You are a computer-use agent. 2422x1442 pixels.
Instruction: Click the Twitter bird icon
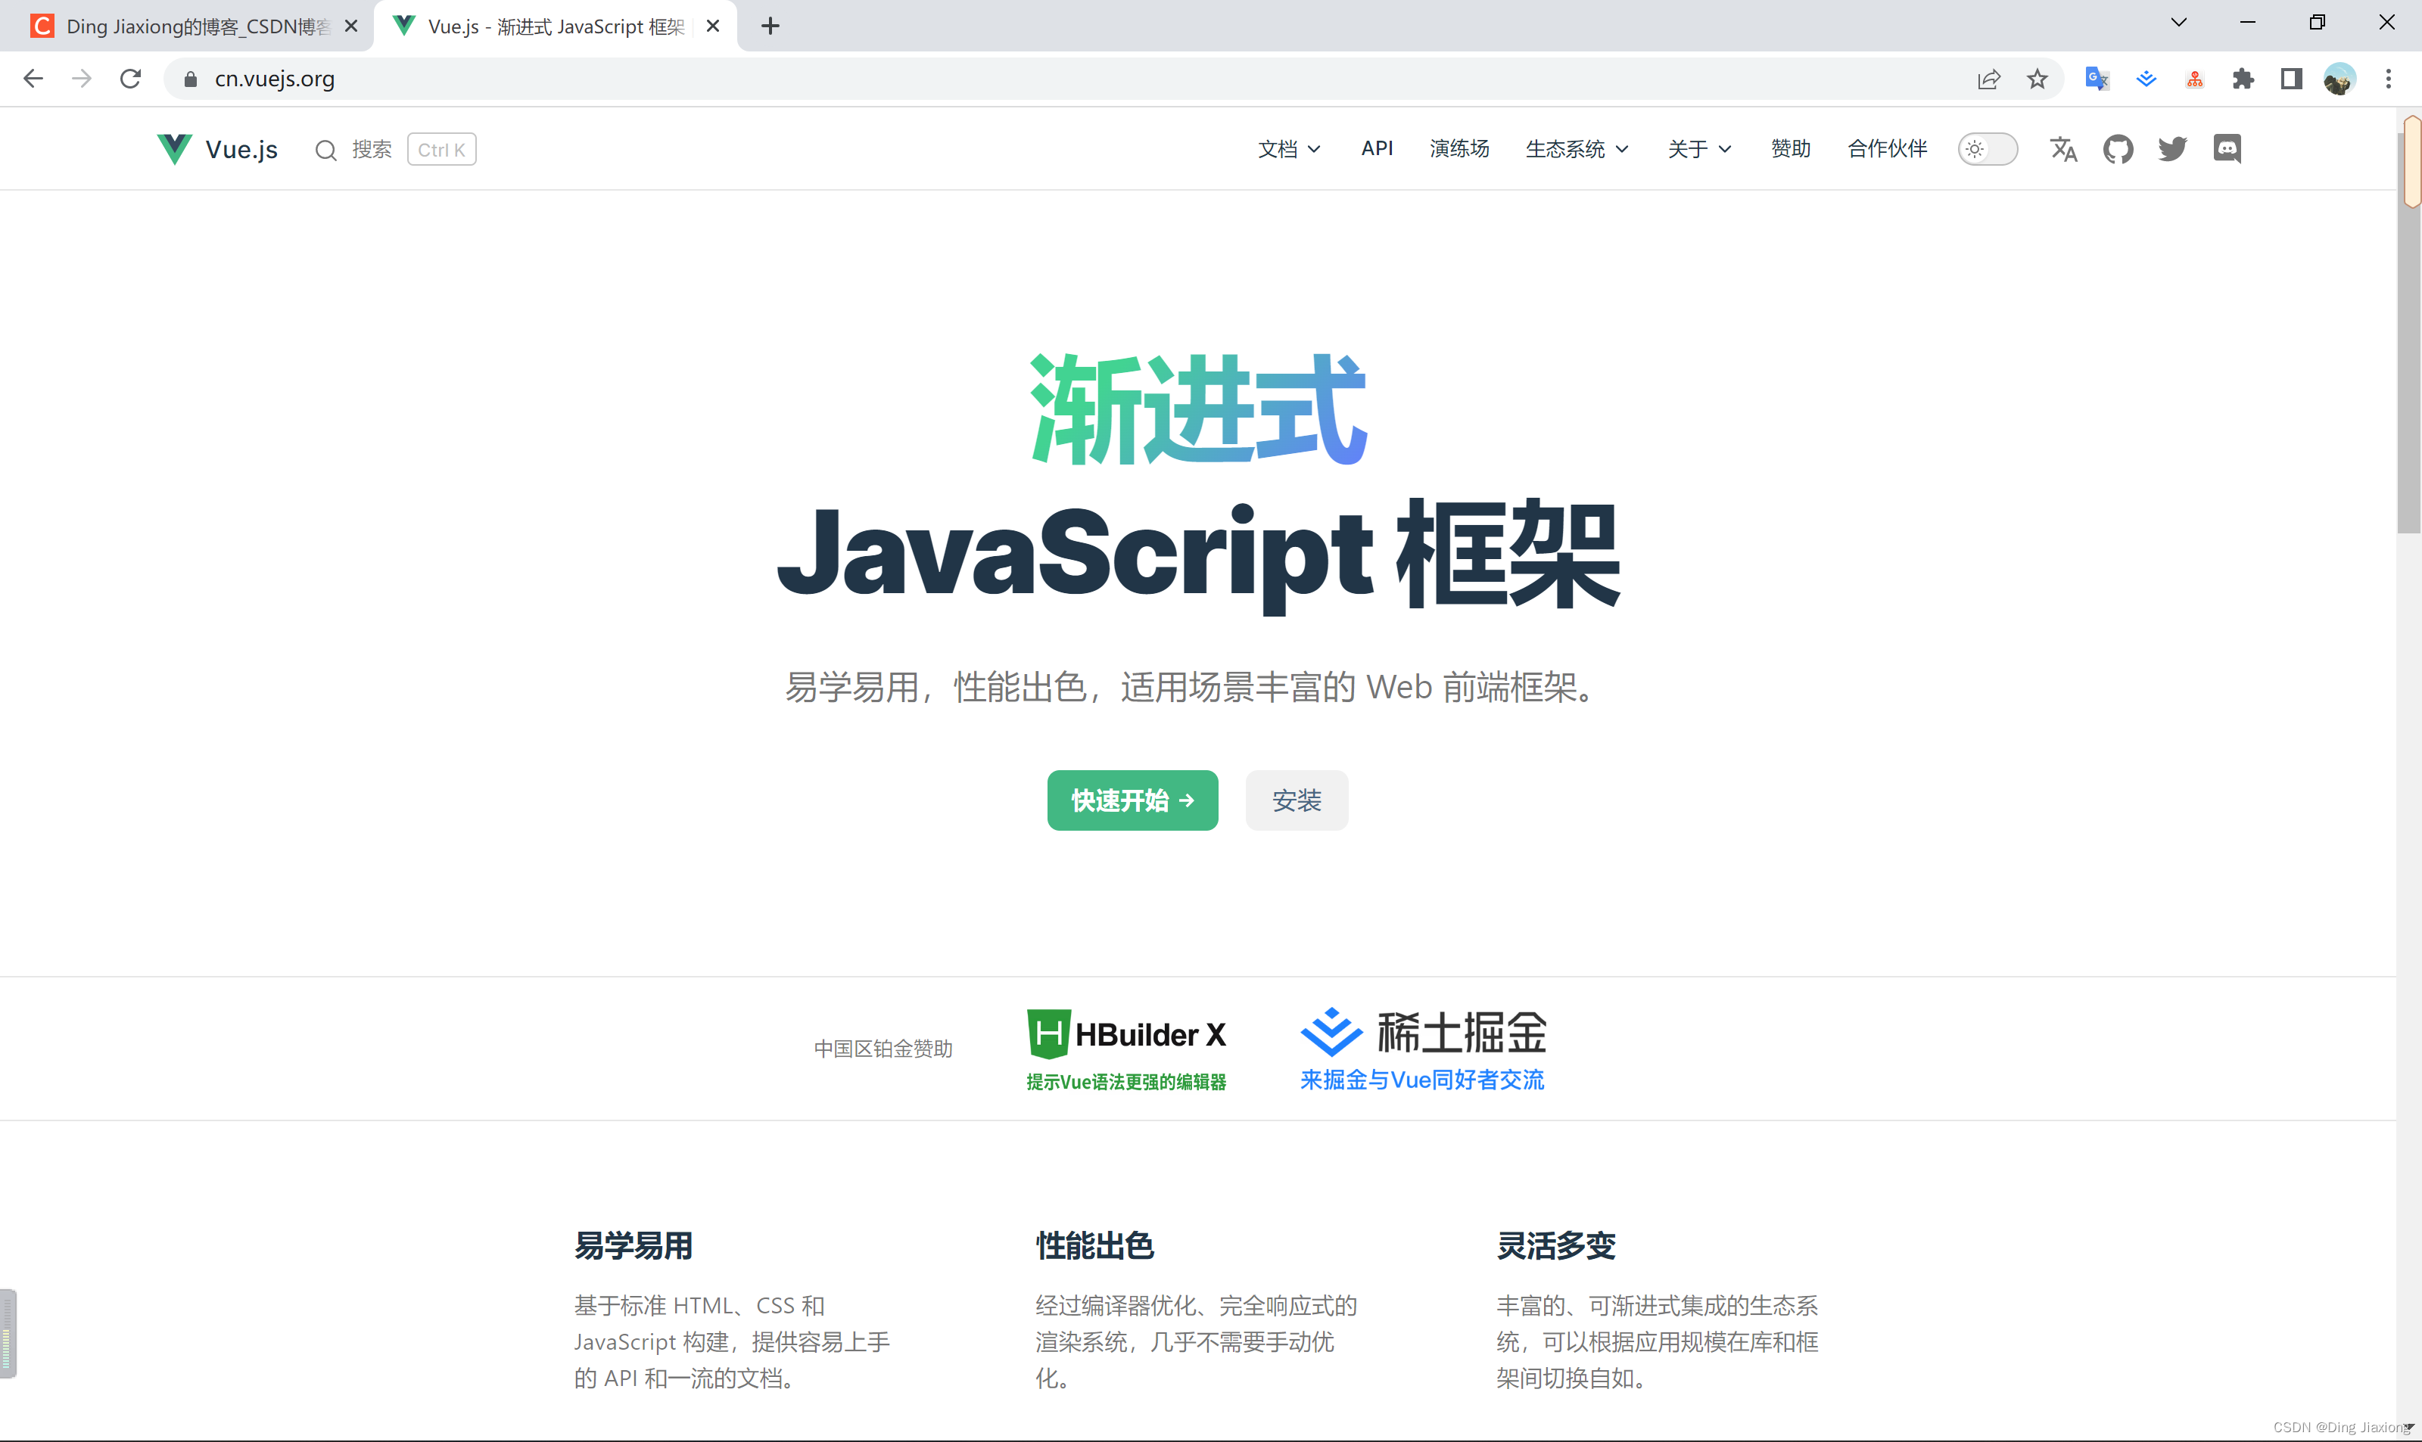tap(2172, 149)
